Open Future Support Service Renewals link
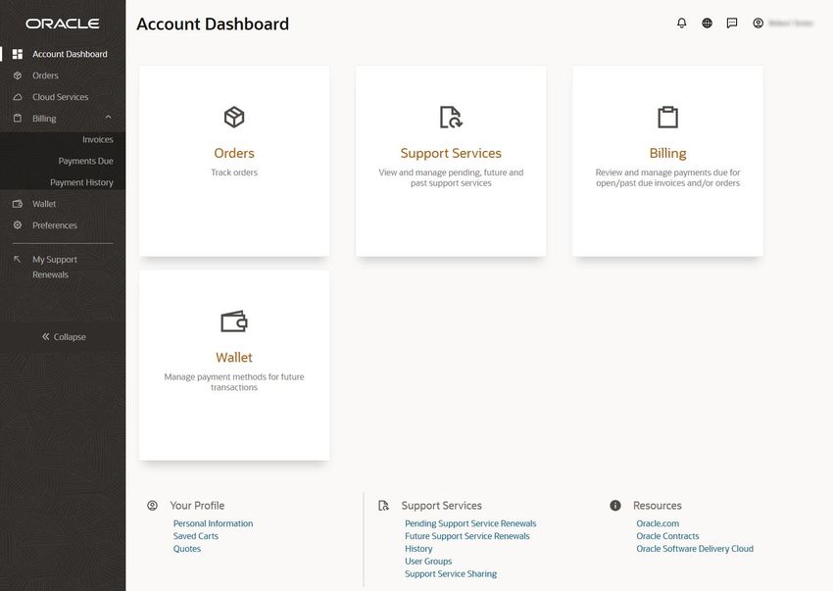The image size is (833, 591). click(466, 536)
